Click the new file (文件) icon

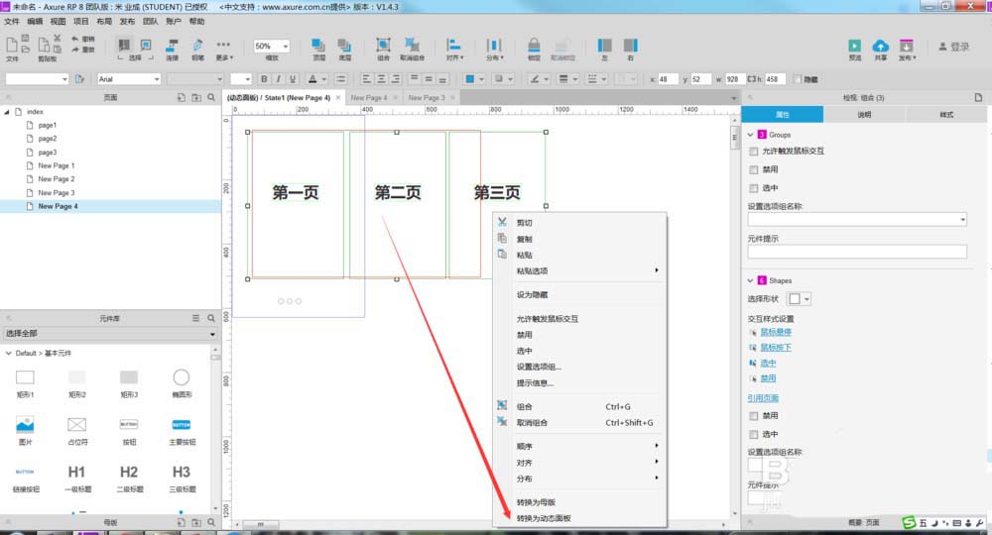11,45
